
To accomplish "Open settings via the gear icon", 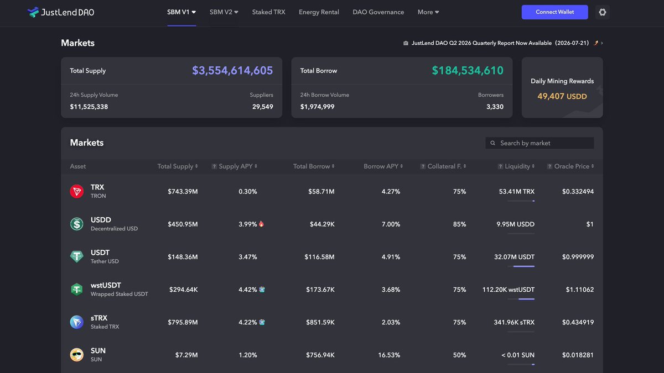I will point(603,12).
